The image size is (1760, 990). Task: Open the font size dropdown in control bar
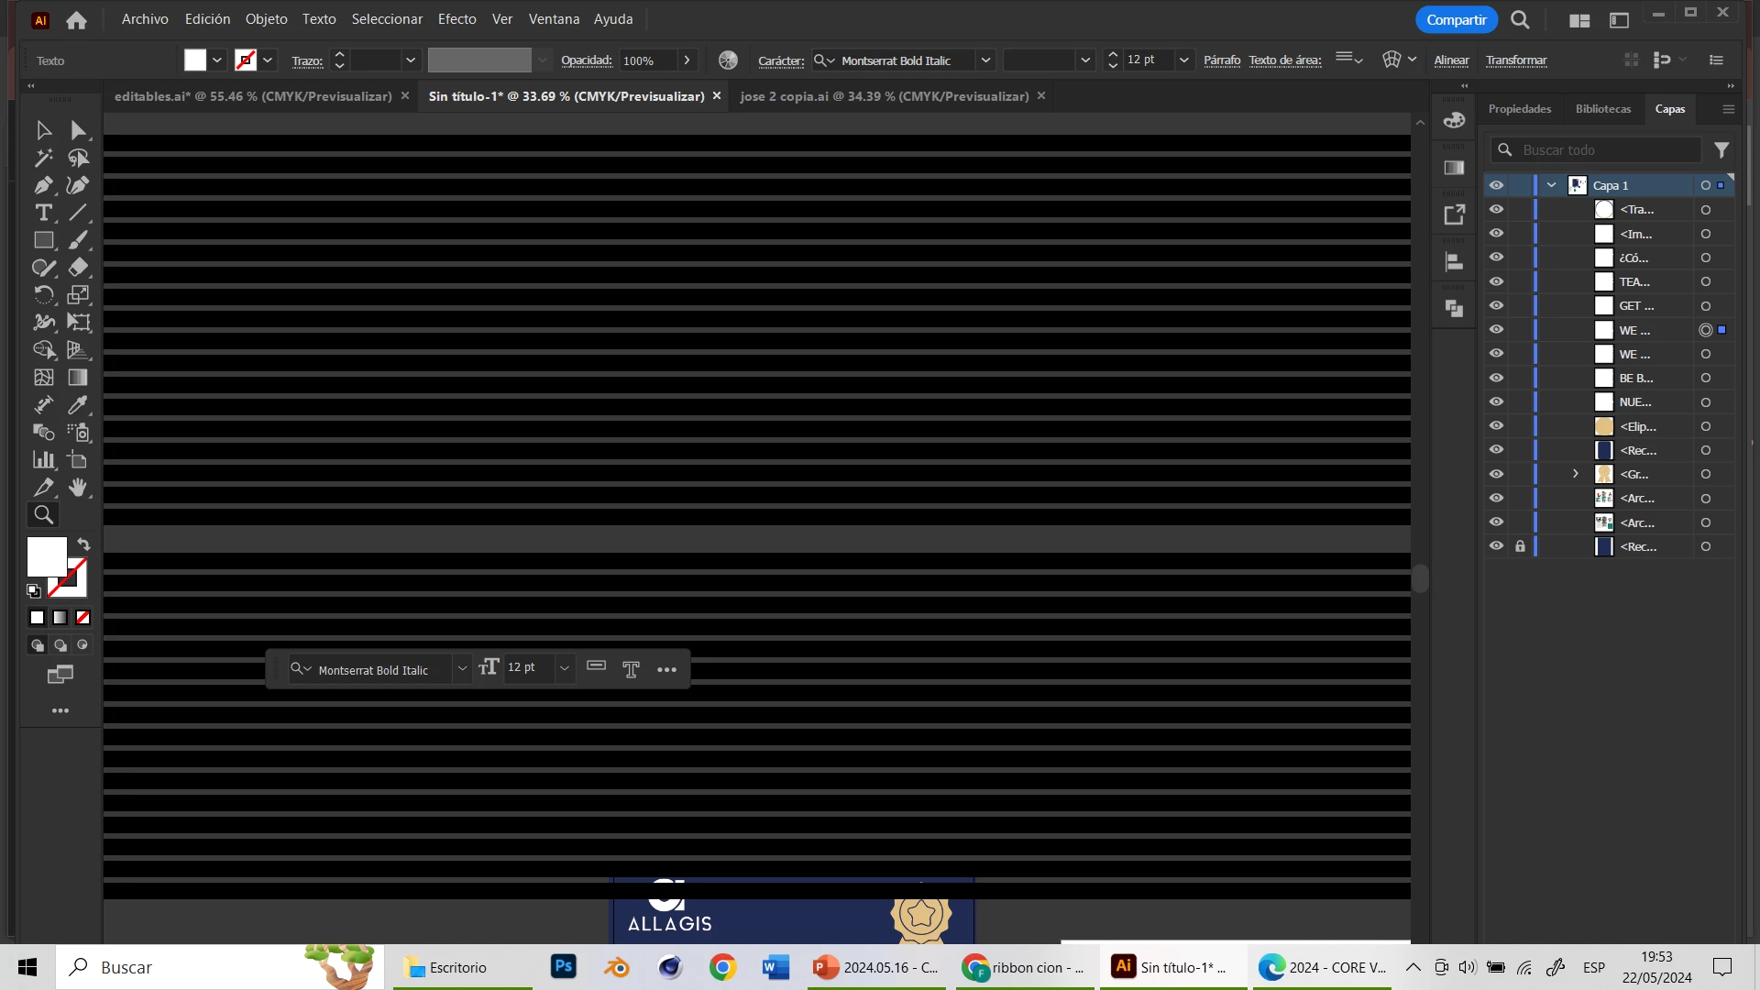(x=1183, y=60)
